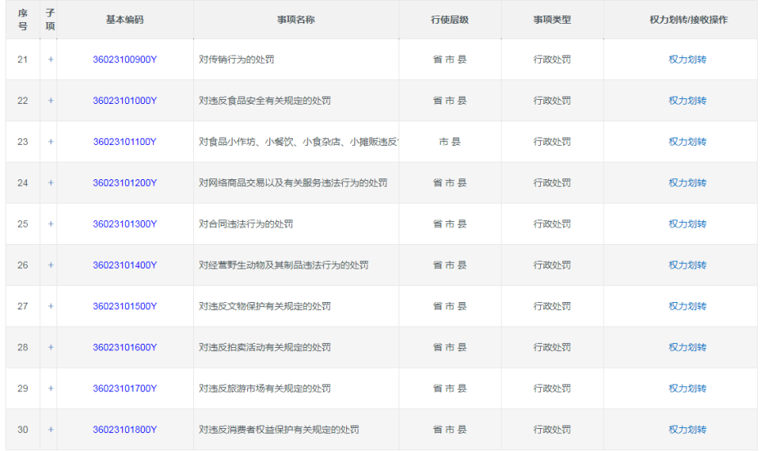Open code link 36023101000Y
This screenshot has height=451, width=761.
click(x=124, y=101)
